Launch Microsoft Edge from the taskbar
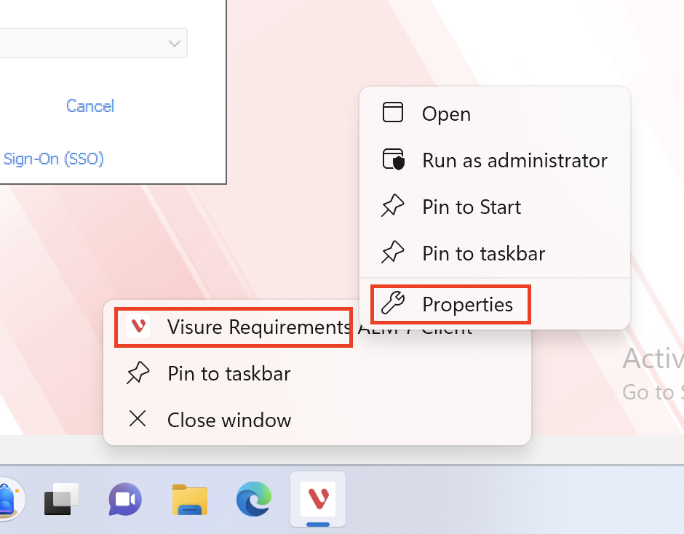Screen dimensions: 684x534 [254, 498]
